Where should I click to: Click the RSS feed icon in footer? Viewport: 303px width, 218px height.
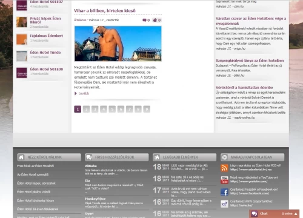pyautogui.click(x=224, y=168)
